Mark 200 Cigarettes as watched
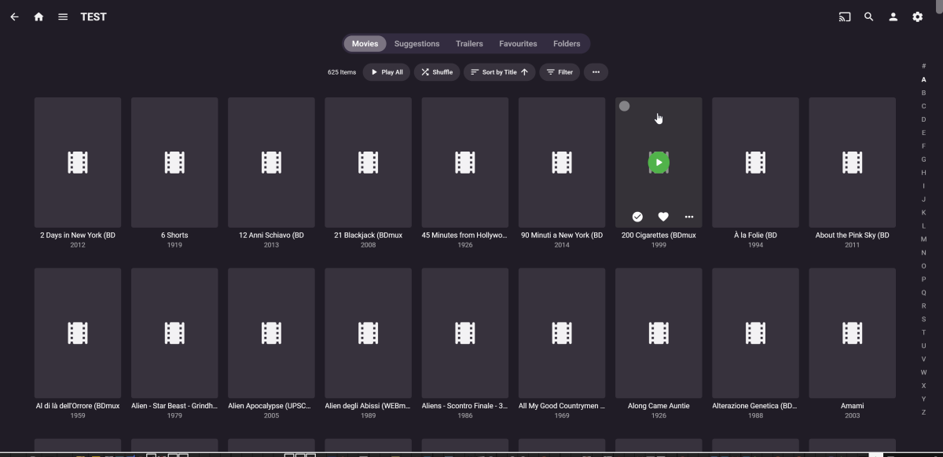Screen dimensions: 943x457 pyautogui.click(x=637, y=217)
